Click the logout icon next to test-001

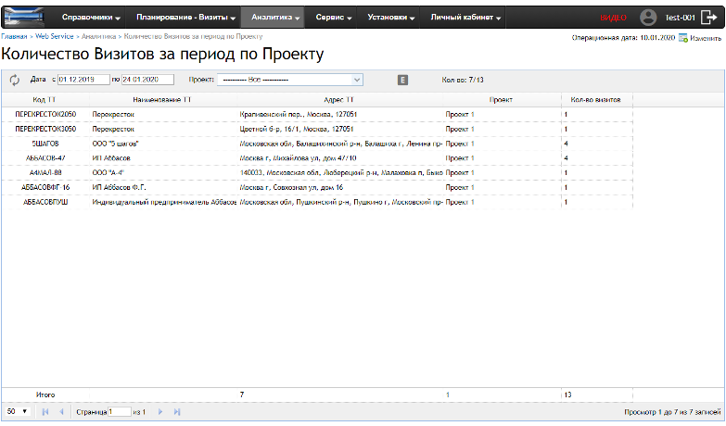(709, 18)
